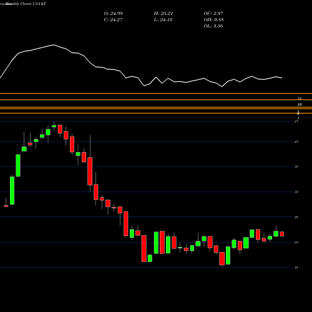This screenshot has height=312, width=312.
Task: Click the 'OC: 2.97' reading
Action: (x=213, y=14)
